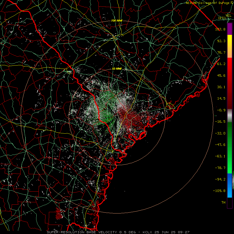Viewport: 234px width, 234px height.
Task: Click the -32.0 velocity scale value
Action: click(x=220, y=133)
